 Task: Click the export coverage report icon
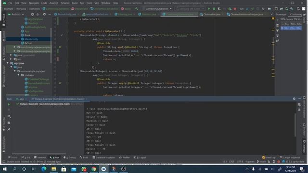pos(277,41)
